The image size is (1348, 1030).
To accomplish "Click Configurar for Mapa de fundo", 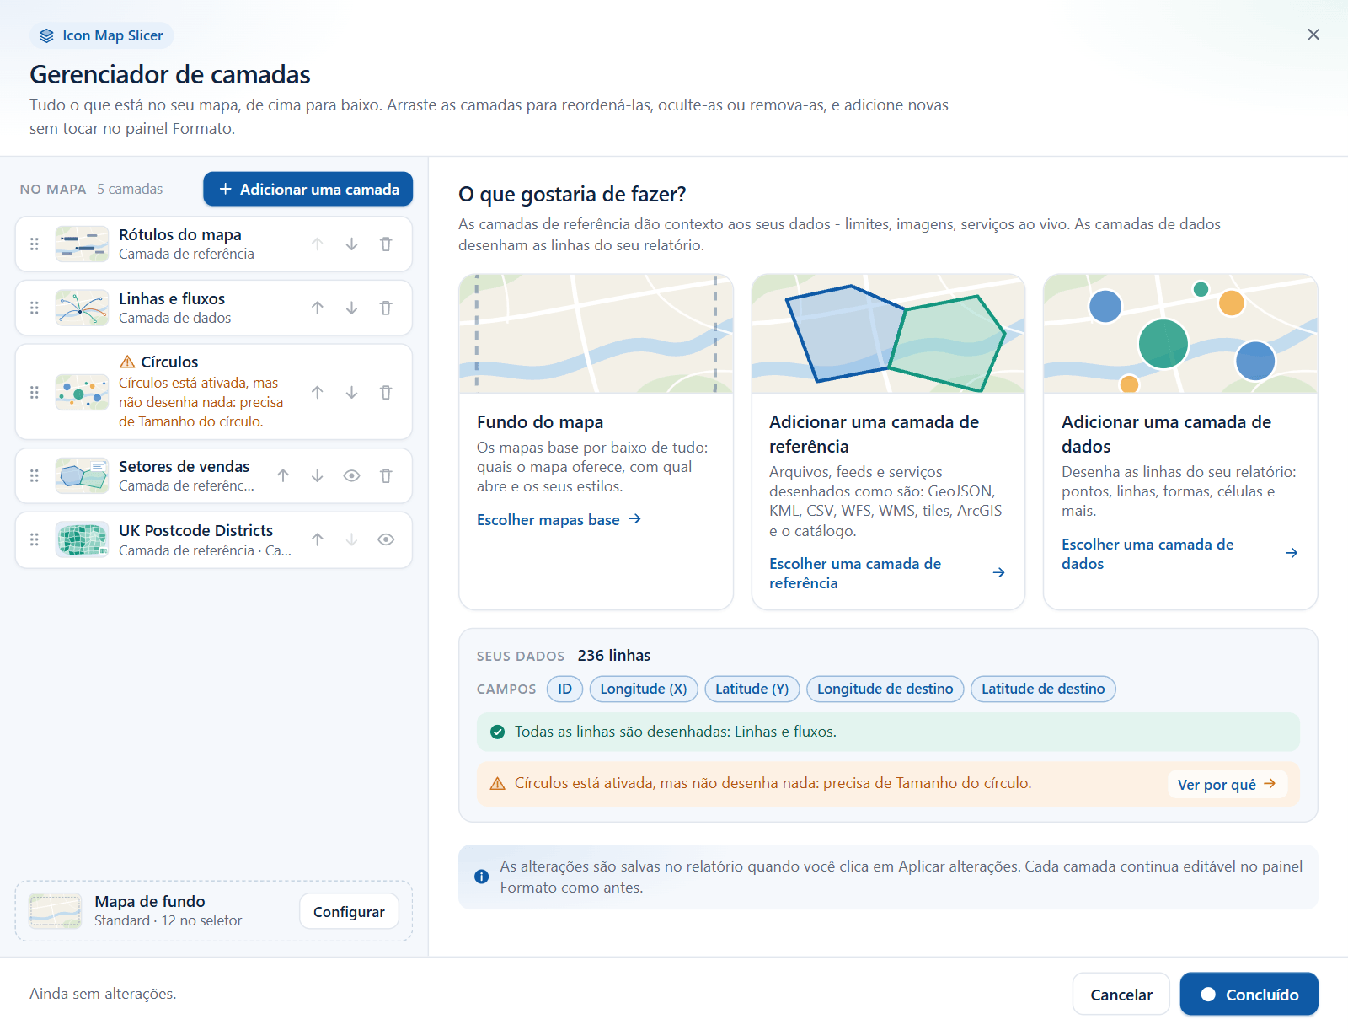I will [x=349, y=912].
